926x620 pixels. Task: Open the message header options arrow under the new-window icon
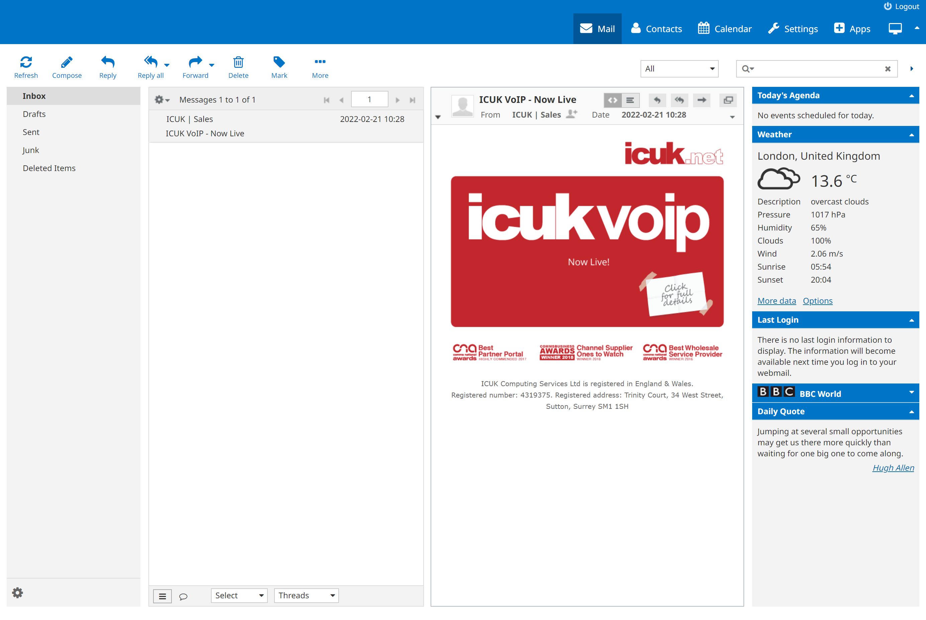tap(732, 117)
